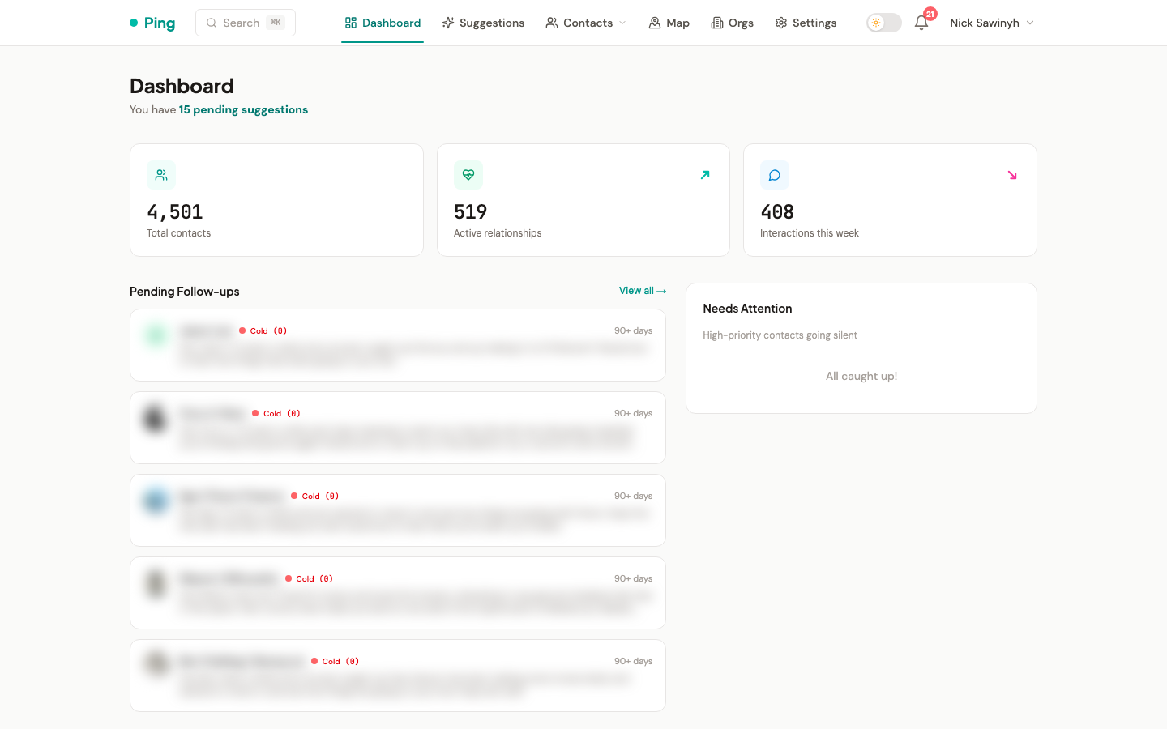Open notifications bell with 21 badge
This screenshot has height=729, width=1167.
pos(922,23)
